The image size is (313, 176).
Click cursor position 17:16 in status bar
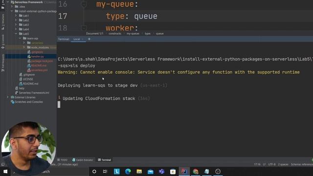tap(257, 164)
